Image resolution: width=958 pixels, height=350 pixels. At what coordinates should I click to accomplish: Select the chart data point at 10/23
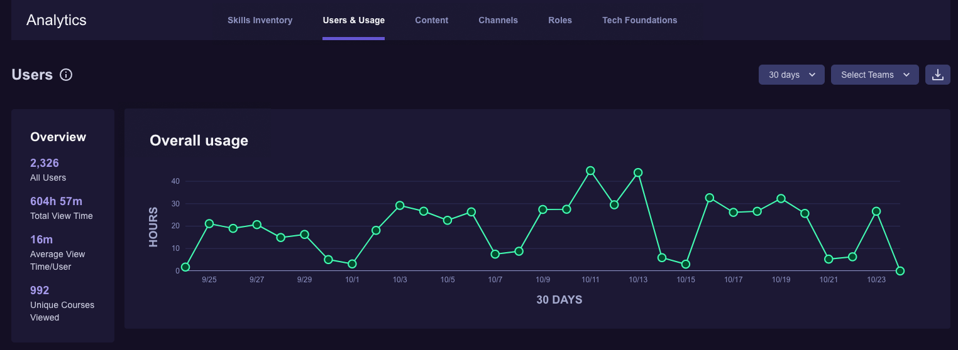click(876, 211)
